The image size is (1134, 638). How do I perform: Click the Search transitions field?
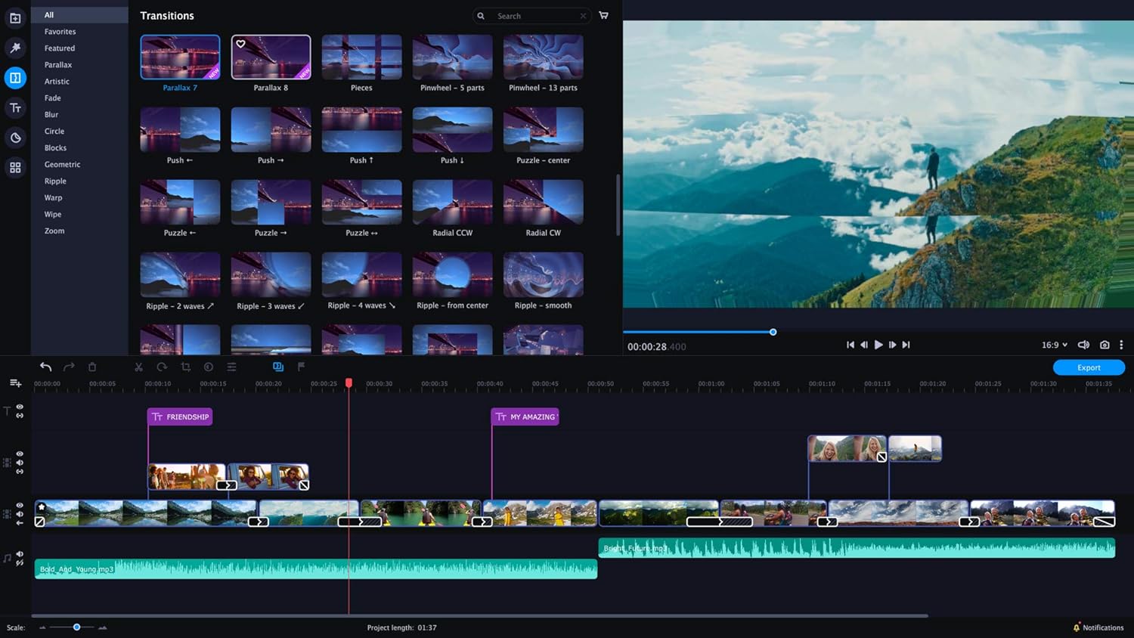(x=533, y=16)
